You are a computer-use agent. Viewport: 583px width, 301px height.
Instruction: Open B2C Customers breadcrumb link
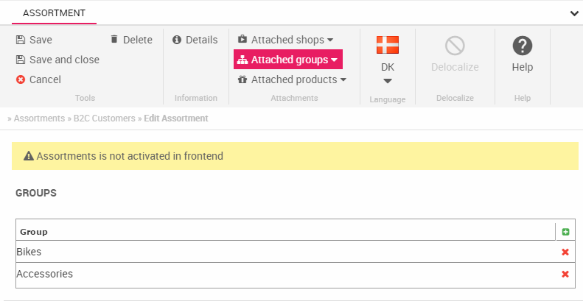(104, 118)
